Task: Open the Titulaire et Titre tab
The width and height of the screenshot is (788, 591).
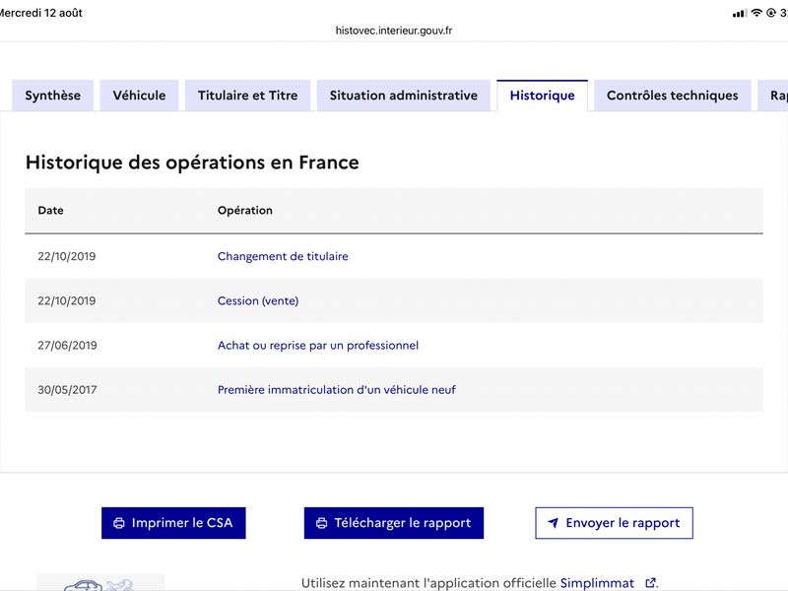Action: 248,96
